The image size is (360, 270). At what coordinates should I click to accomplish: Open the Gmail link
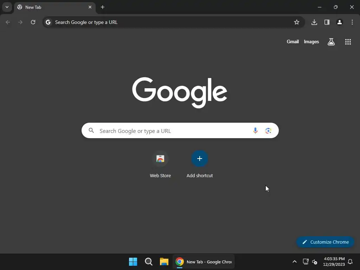[293, 42]
